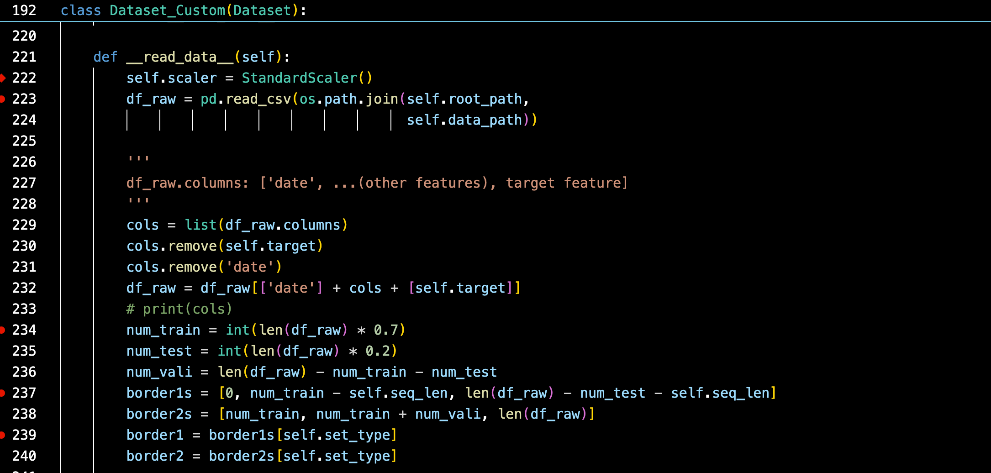Click line number 224
Viewport: 991px width, 473px height.
pos(24,120)
